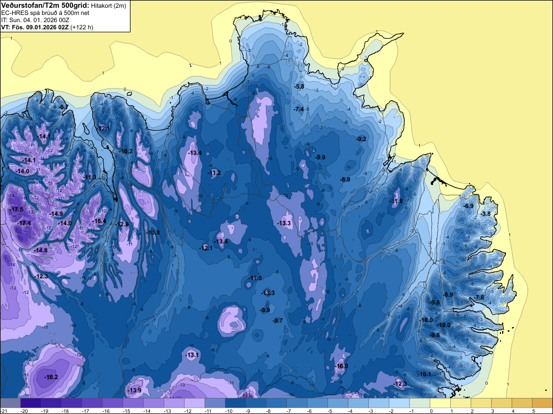
Task: Click the temperature value -5.8 on the map
Action: [x=299, y=86]
